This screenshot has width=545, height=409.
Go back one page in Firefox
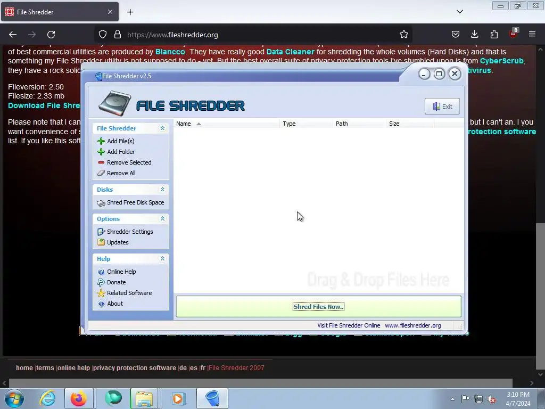coord(13,35)
